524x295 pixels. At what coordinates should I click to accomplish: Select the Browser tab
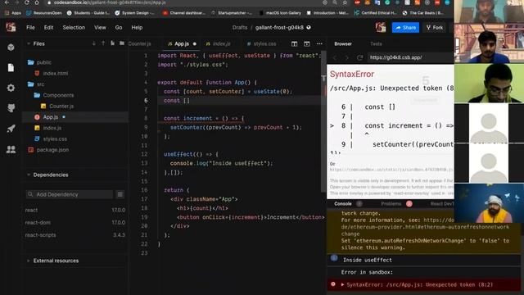(x=343, y=43)
